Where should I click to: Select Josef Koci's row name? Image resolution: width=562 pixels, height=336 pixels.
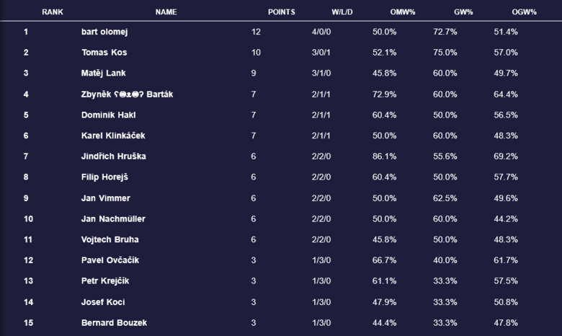[x=104, y=302]
